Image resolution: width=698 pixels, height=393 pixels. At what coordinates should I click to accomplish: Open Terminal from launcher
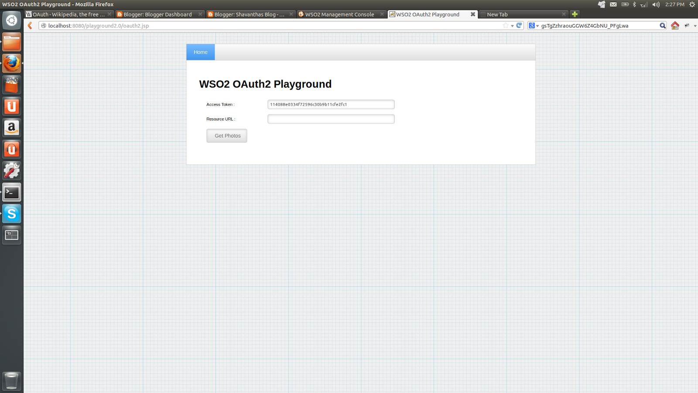[x=12, y=192]
